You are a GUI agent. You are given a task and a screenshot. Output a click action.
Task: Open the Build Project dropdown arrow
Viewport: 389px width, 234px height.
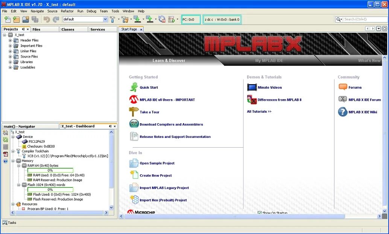(x=119, y=19)
